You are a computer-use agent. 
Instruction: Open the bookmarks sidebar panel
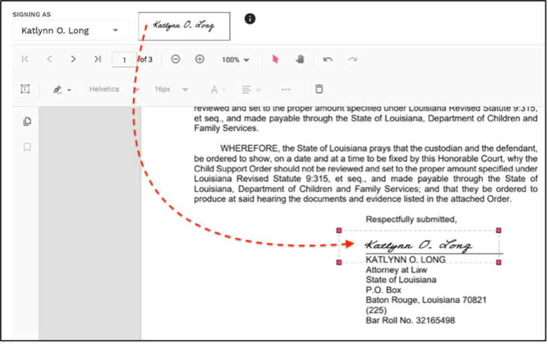coord(27,147)
